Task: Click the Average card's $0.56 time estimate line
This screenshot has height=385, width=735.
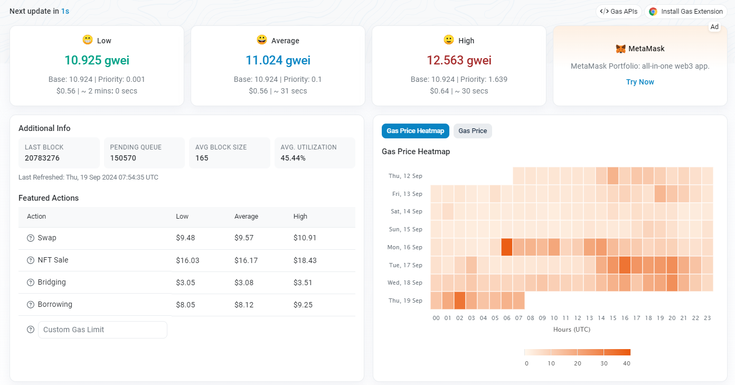Action: click(278, 91)
